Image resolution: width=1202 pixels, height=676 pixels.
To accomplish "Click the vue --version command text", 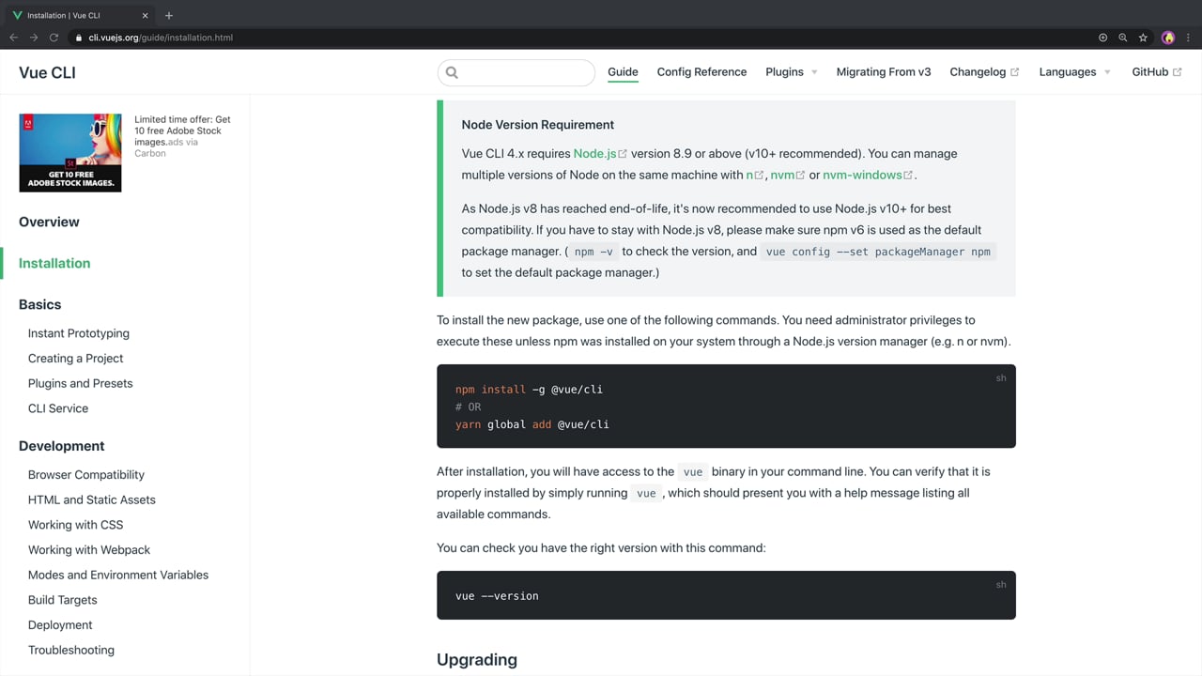I will pyautogui.click(x=497, y=596).
